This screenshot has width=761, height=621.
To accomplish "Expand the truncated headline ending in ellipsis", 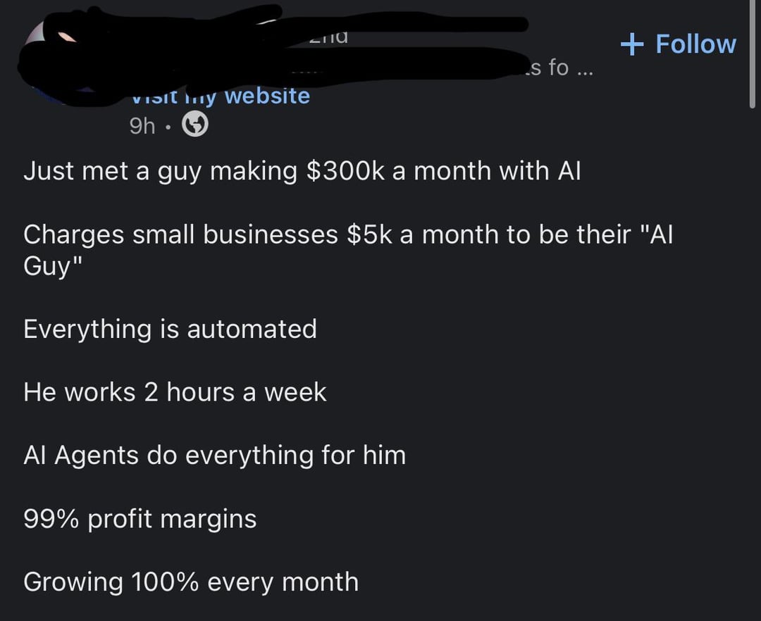I will (x=558, y=68).
